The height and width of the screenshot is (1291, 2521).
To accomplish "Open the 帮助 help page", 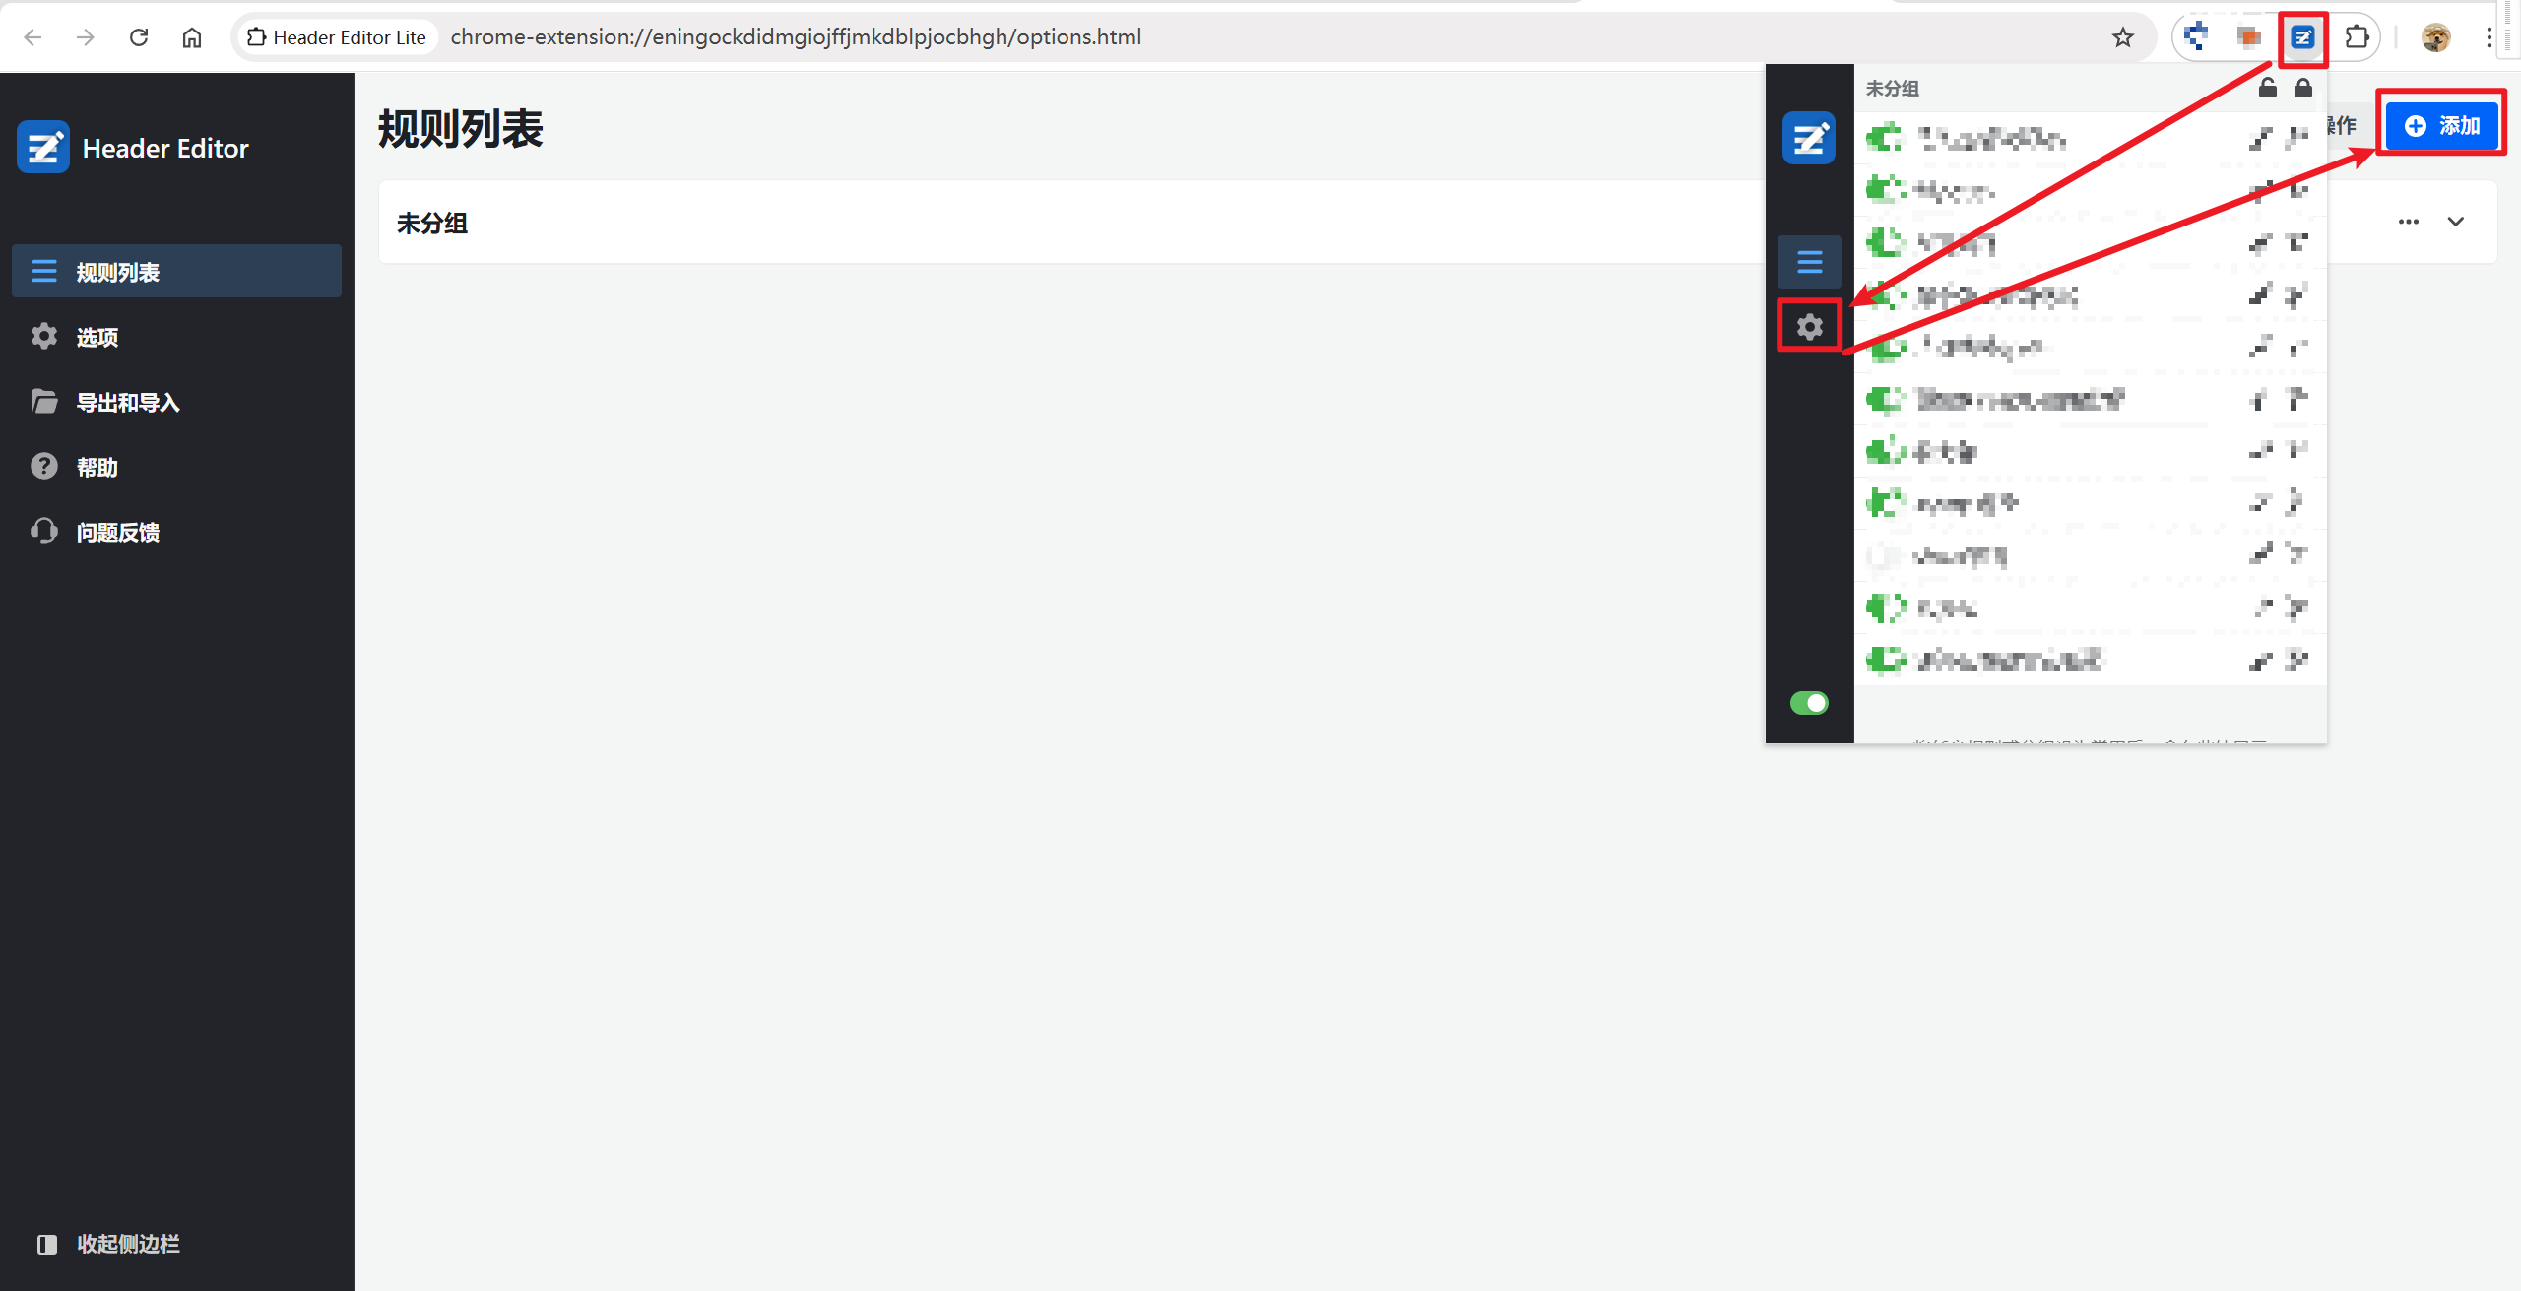I will pyautogui.click(x=97, y=467).
